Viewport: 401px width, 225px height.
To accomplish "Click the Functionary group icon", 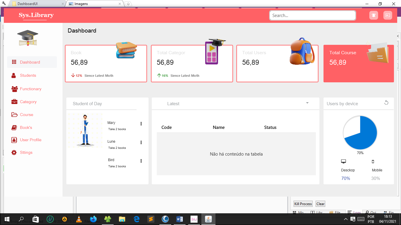I will coord(14,89).
